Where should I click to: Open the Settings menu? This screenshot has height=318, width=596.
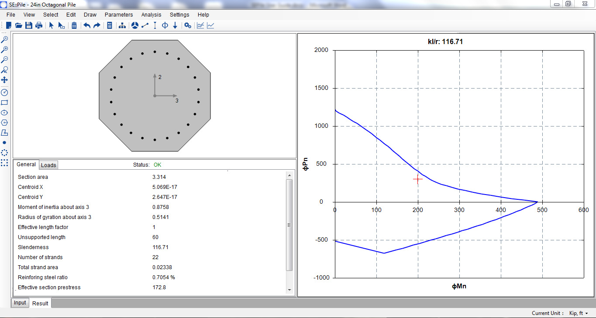(x=179, y=15)
